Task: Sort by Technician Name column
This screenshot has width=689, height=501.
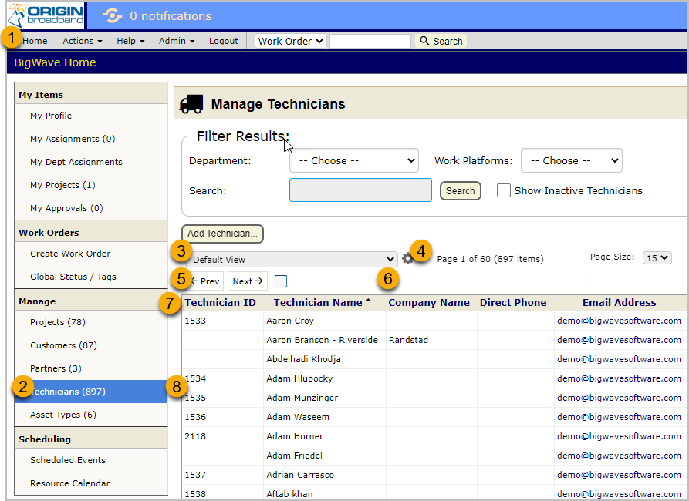Action: tap(318, 303)
